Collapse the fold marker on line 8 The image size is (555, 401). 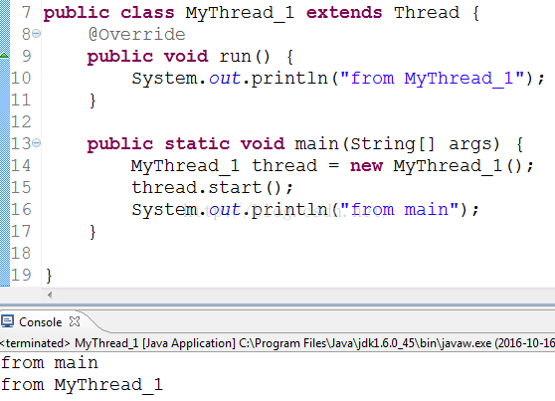pyautogui.click(x=37, y=34)
